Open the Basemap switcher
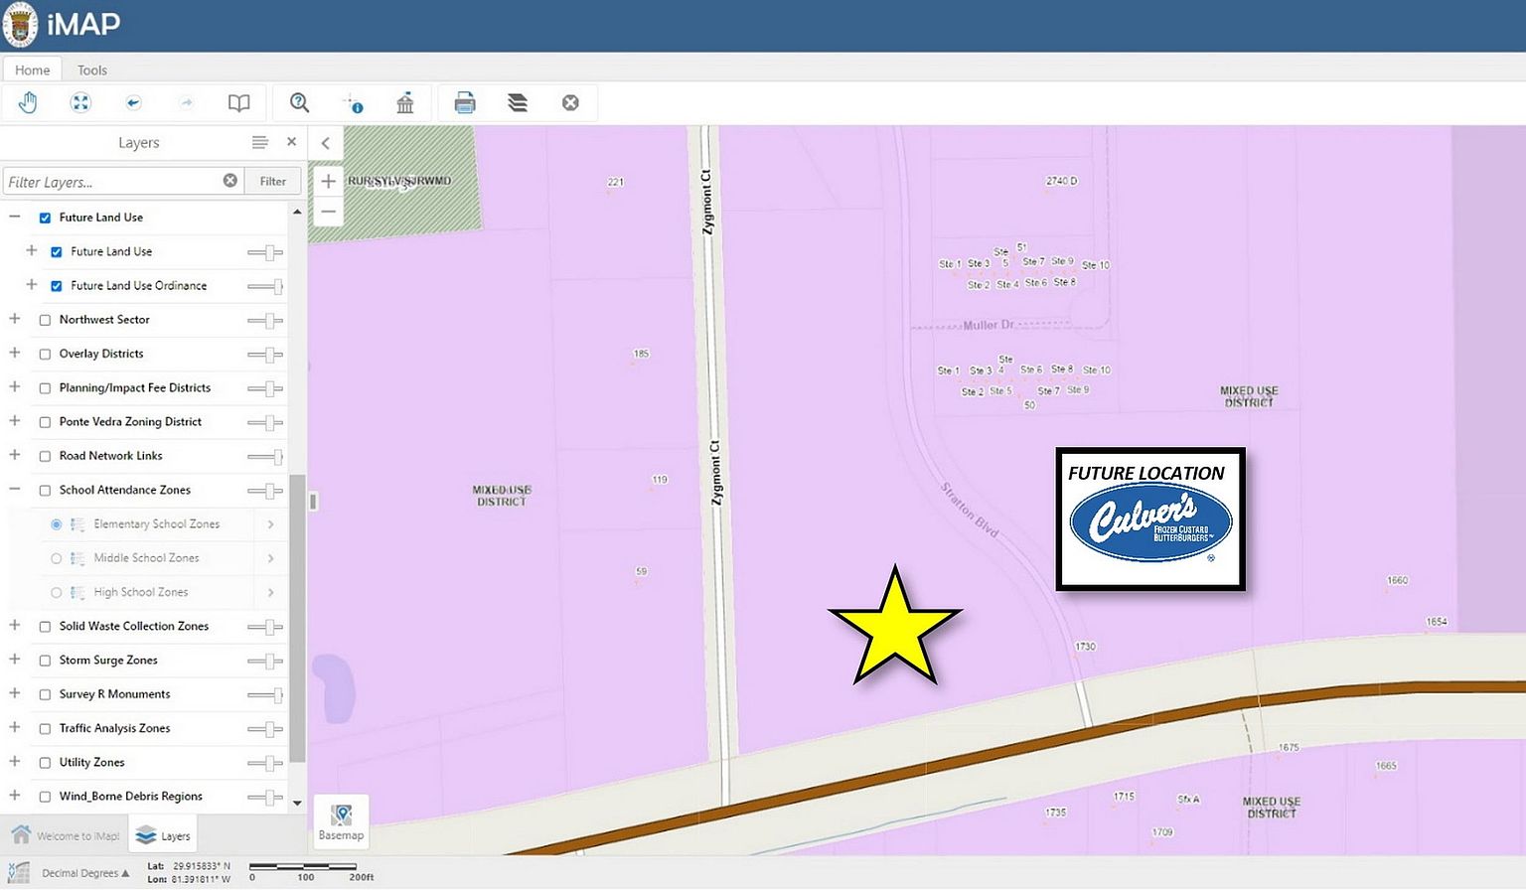This screenshot has height=890, width=1526. pos(341,821)
